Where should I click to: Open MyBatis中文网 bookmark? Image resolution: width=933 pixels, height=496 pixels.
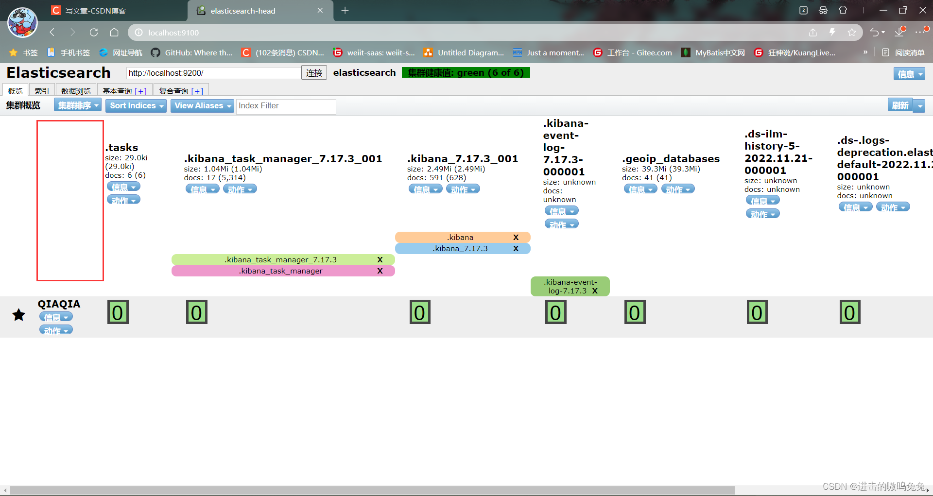tap(713, 52)
